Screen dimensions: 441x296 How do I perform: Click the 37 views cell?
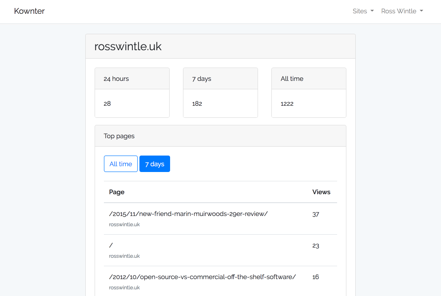pyautogui.click(x=316, y=214)
